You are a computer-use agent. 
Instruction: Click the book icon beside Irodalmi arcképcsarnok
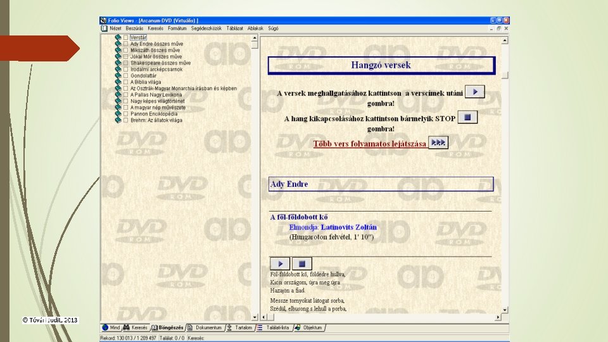tap(118, 70)
